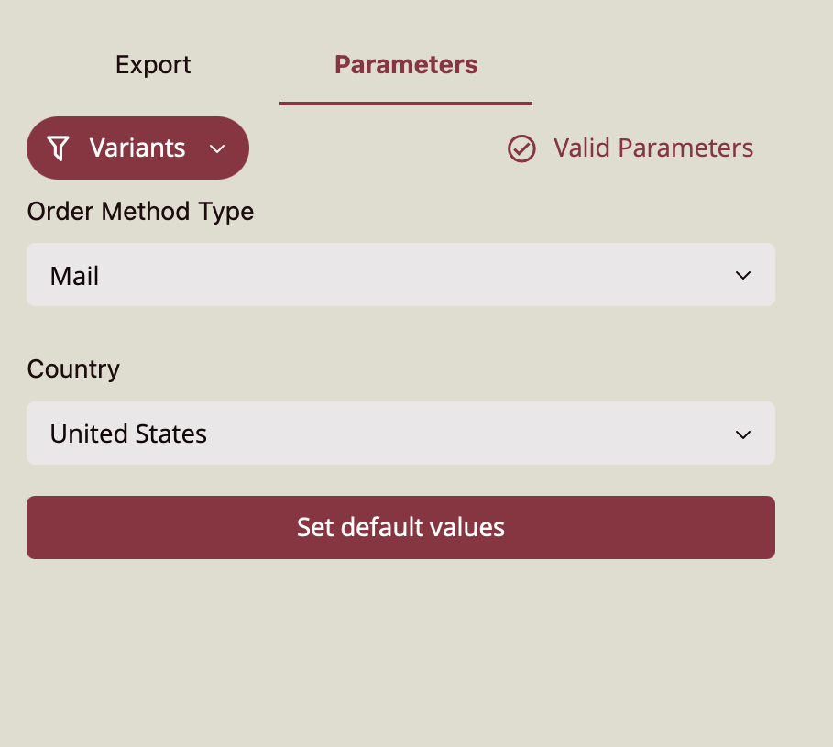Click the underline beneath the Parameters tab
Screen dimensions: 833x747
click(406, 104)
